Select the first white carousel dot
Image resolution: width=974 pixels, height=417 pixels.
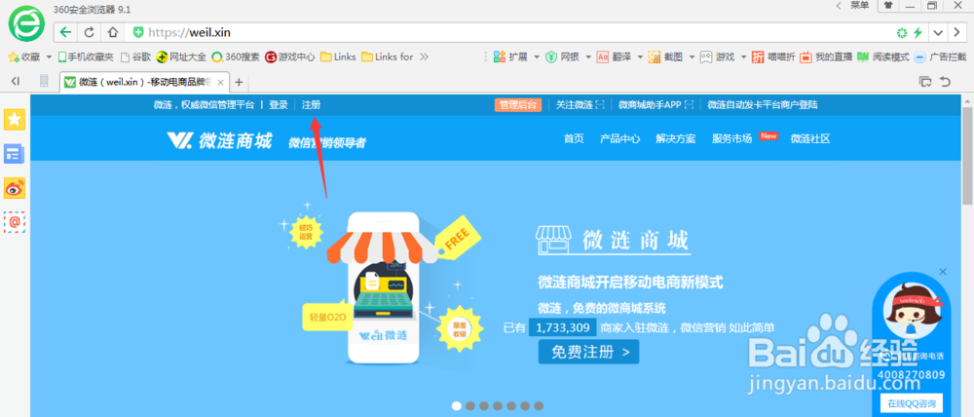pyautogui.click(x=457, y=406)
